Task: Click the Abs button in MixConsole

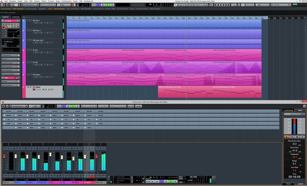Action: coord(133,106)
